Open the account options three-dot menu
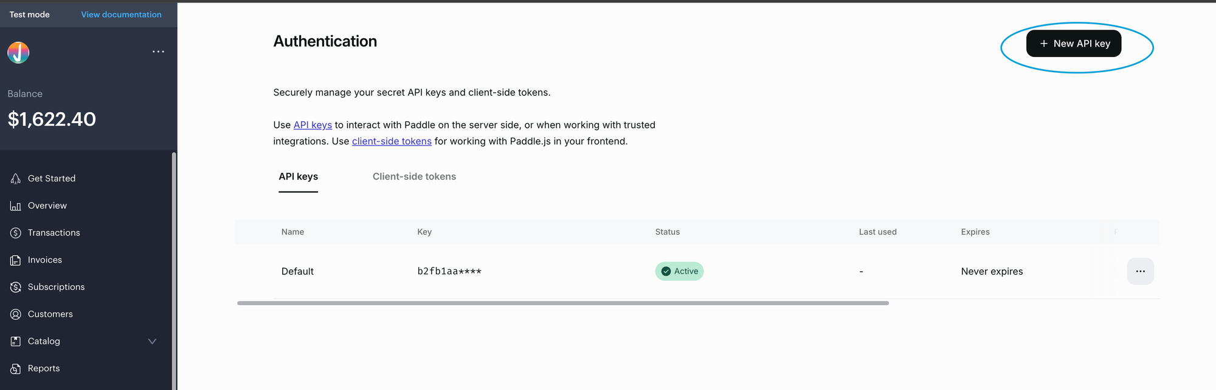 click(158, 52)
